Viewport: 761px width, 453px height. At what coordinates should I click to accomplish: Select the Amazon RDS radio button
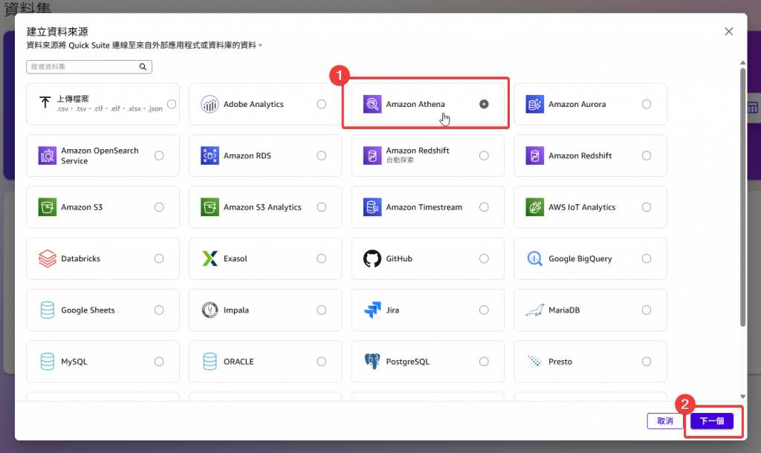pos(321,156)
